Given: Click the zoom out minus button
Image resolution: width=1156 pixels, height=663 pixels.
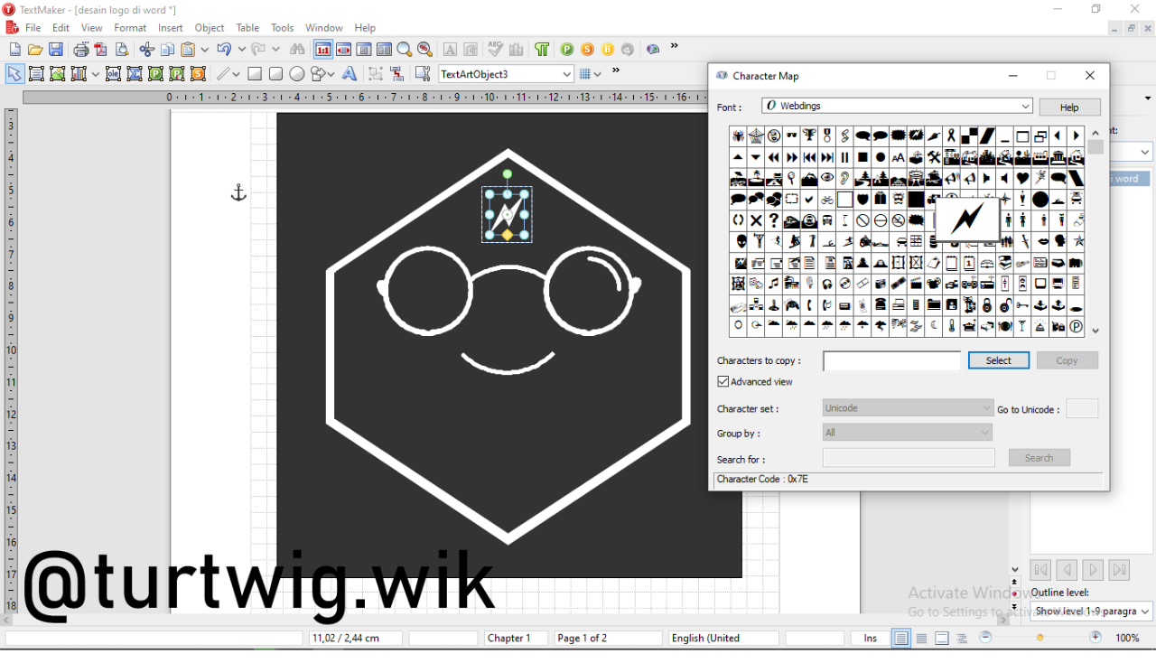Looking at the screenshot, I should 985,638.
